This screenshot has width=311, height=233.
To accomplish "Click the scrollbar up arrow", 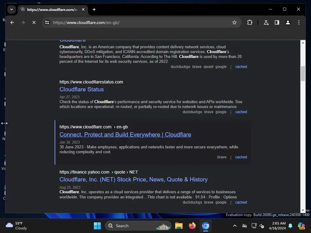I will click(303, 42).
